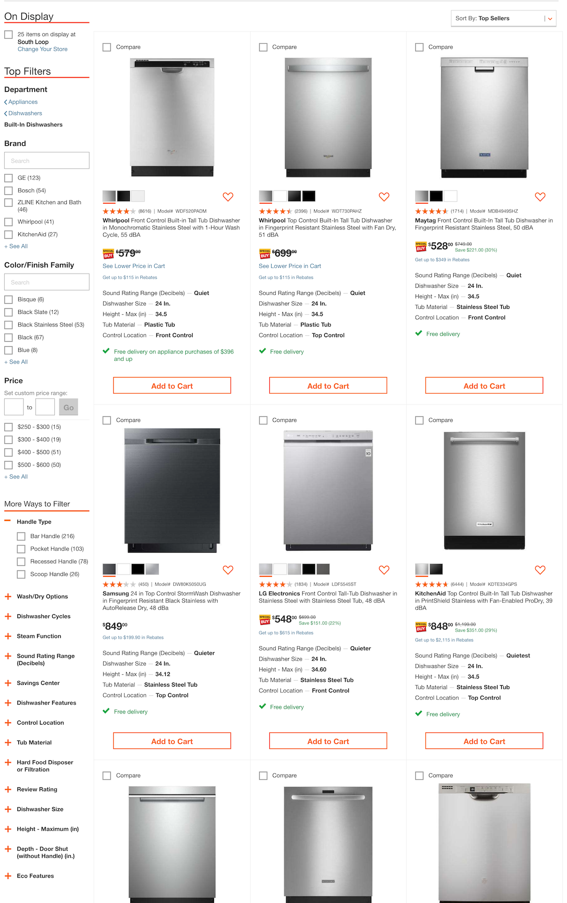
Task: Expand the Tub Material filter section
Action: pyautogui.click(x=8, y=742)
